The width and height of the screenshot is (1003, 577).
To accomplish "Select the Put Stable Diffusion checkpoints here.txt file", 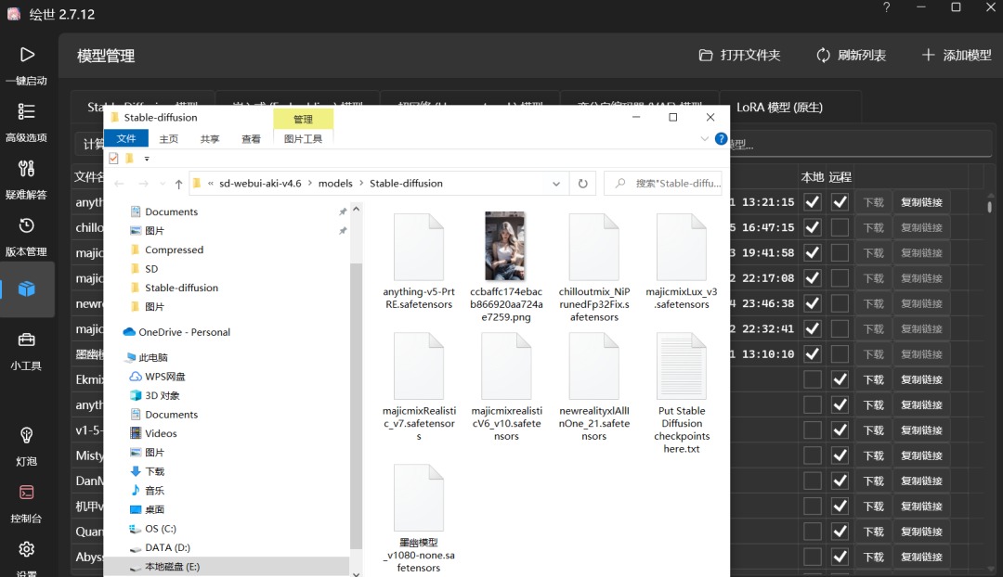I will (682, 393).
